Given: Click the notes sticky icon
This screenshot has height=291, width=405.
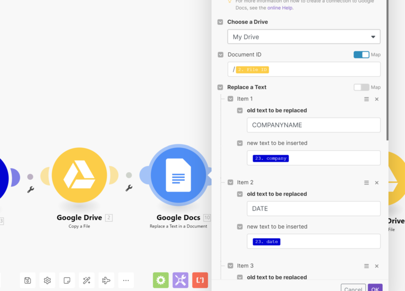Looking at the screenshot, I should point(67,280).
